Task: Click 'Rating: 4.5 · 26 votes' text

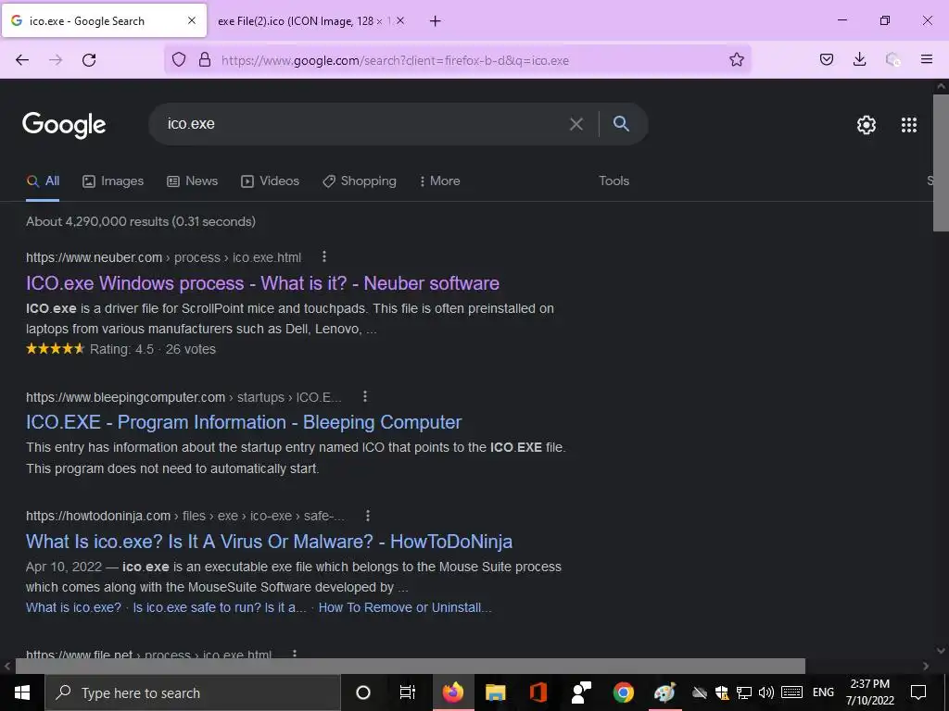Action: [153, 349]
